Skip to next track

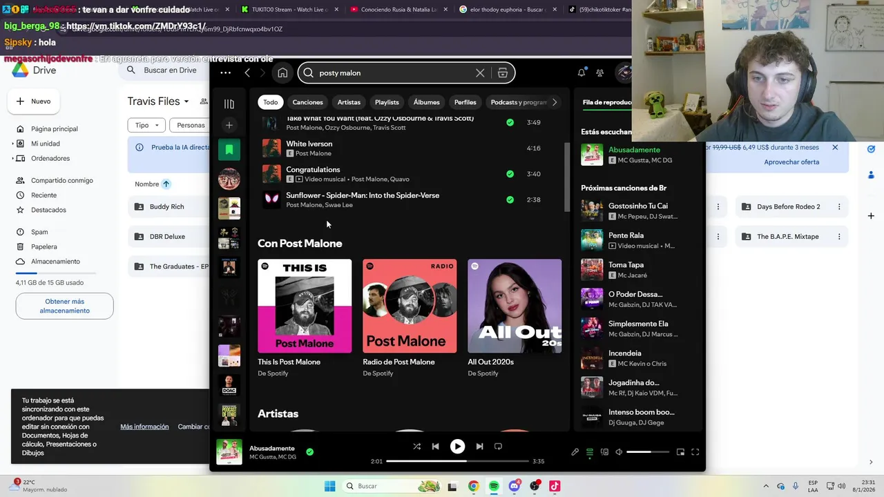[479, 447]
